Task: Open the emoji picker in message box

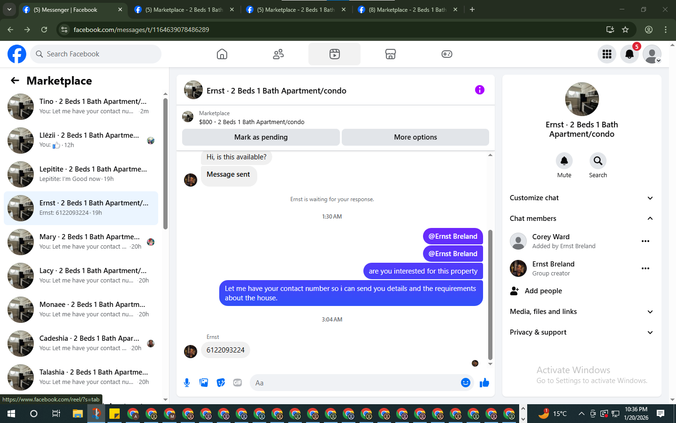Action: (466, 383)
